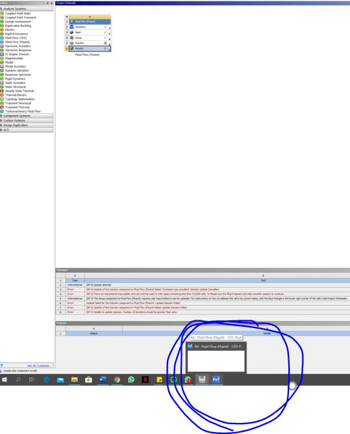The image size is (350, 434).
Task: Select Static Structural in toolbox
Action: click(16, 87)
